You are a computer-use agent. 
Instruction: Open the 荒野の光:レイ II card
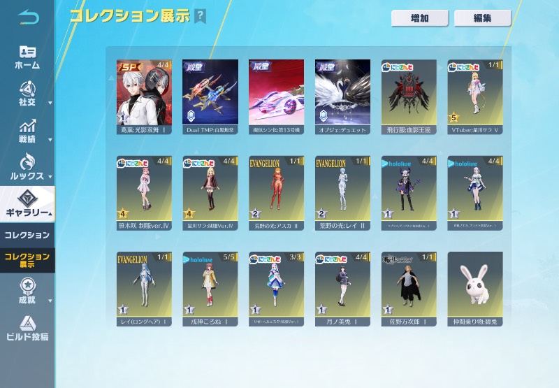342,193
